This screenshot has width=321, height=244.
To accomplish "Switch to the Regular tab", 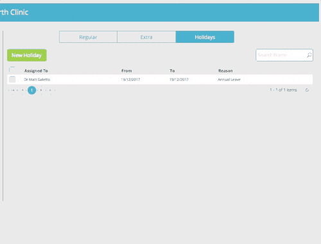I will click(88, 37).
